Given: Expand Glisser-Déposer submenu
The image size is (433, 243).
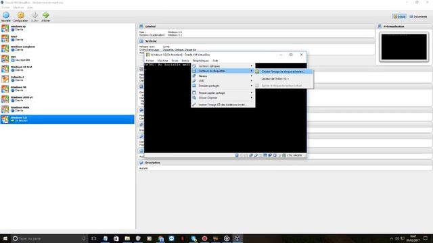Looking at the screenshot, I should [x=223, y=98].
